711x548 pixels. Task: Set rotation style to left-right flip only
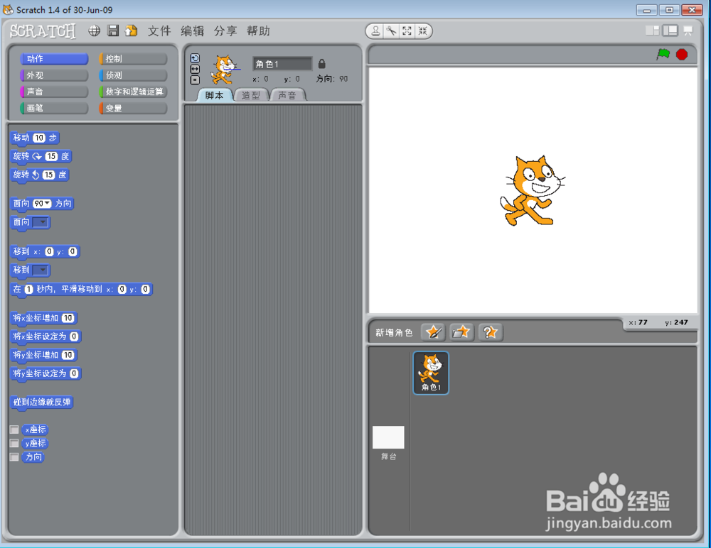coord(195,69)
